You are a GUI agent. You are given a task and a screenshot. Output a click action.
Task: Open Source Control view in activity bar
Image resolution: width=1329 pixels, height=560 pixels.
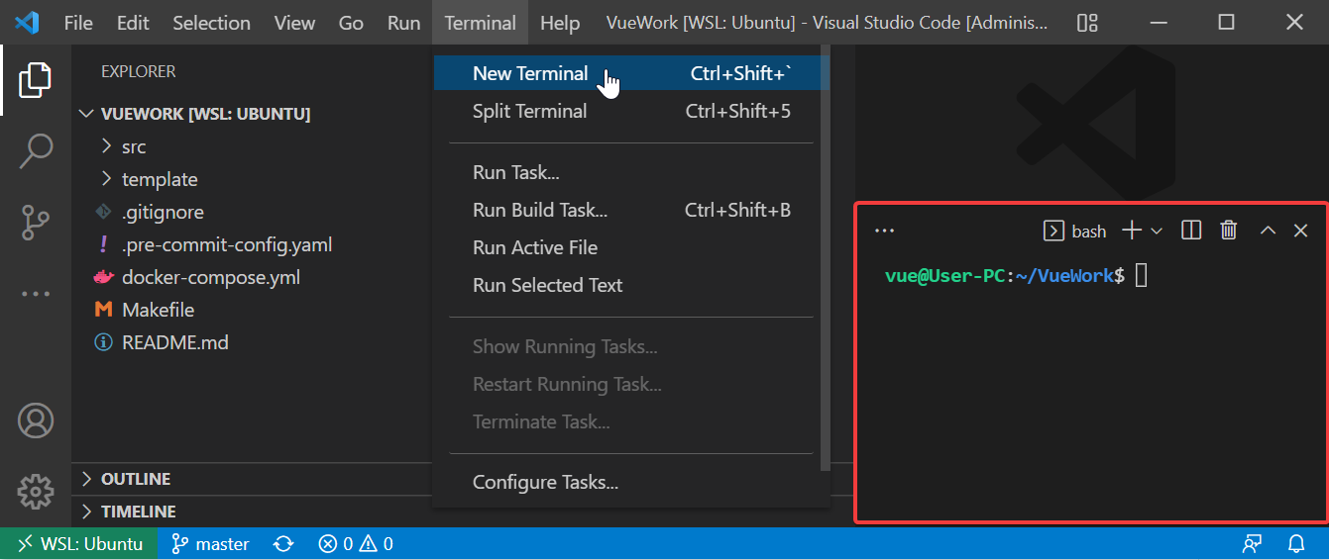pos(35,223)
